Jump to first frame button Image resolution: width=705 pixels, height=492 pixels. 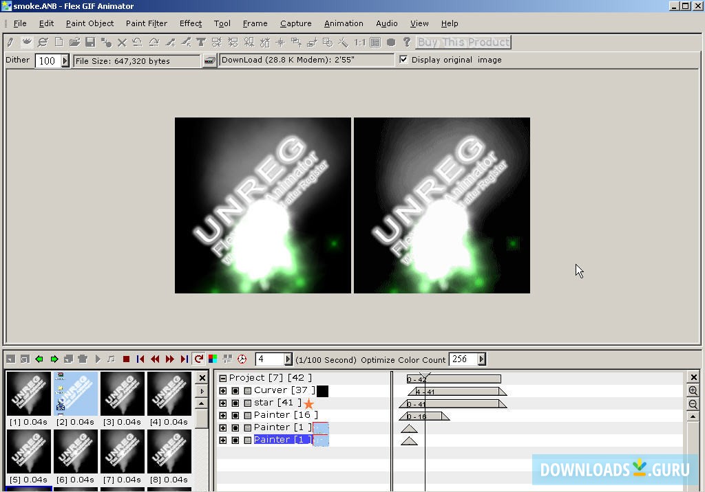tap(140, 359)
